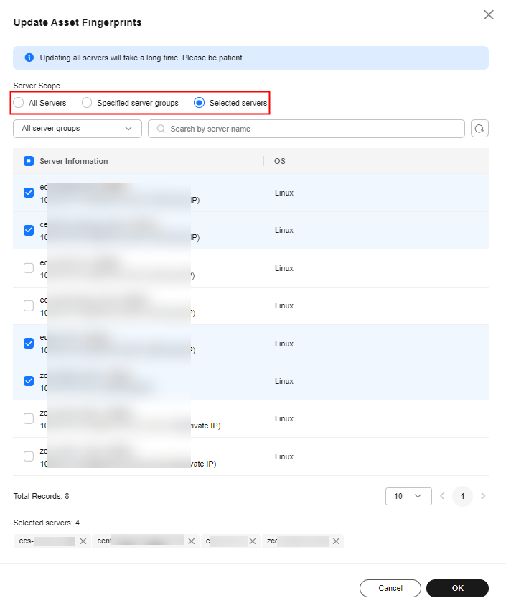Confirm with the OK button
Image resolution: width=506 pixels, height=606 pixels.
click(x=457, y=588)
